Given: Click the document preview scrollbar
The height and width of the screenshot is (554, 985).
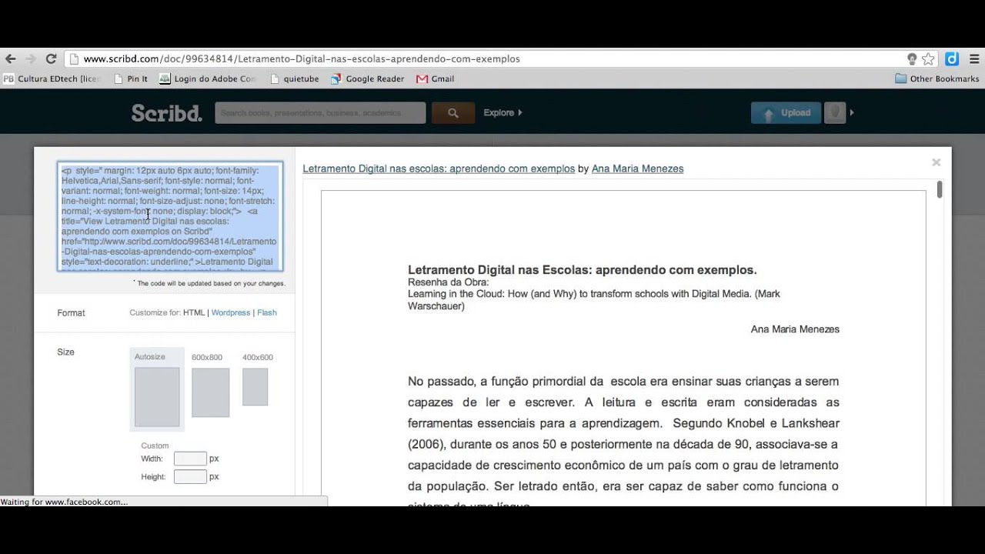Looking at the screenshot, I should (x=940, y=189).
